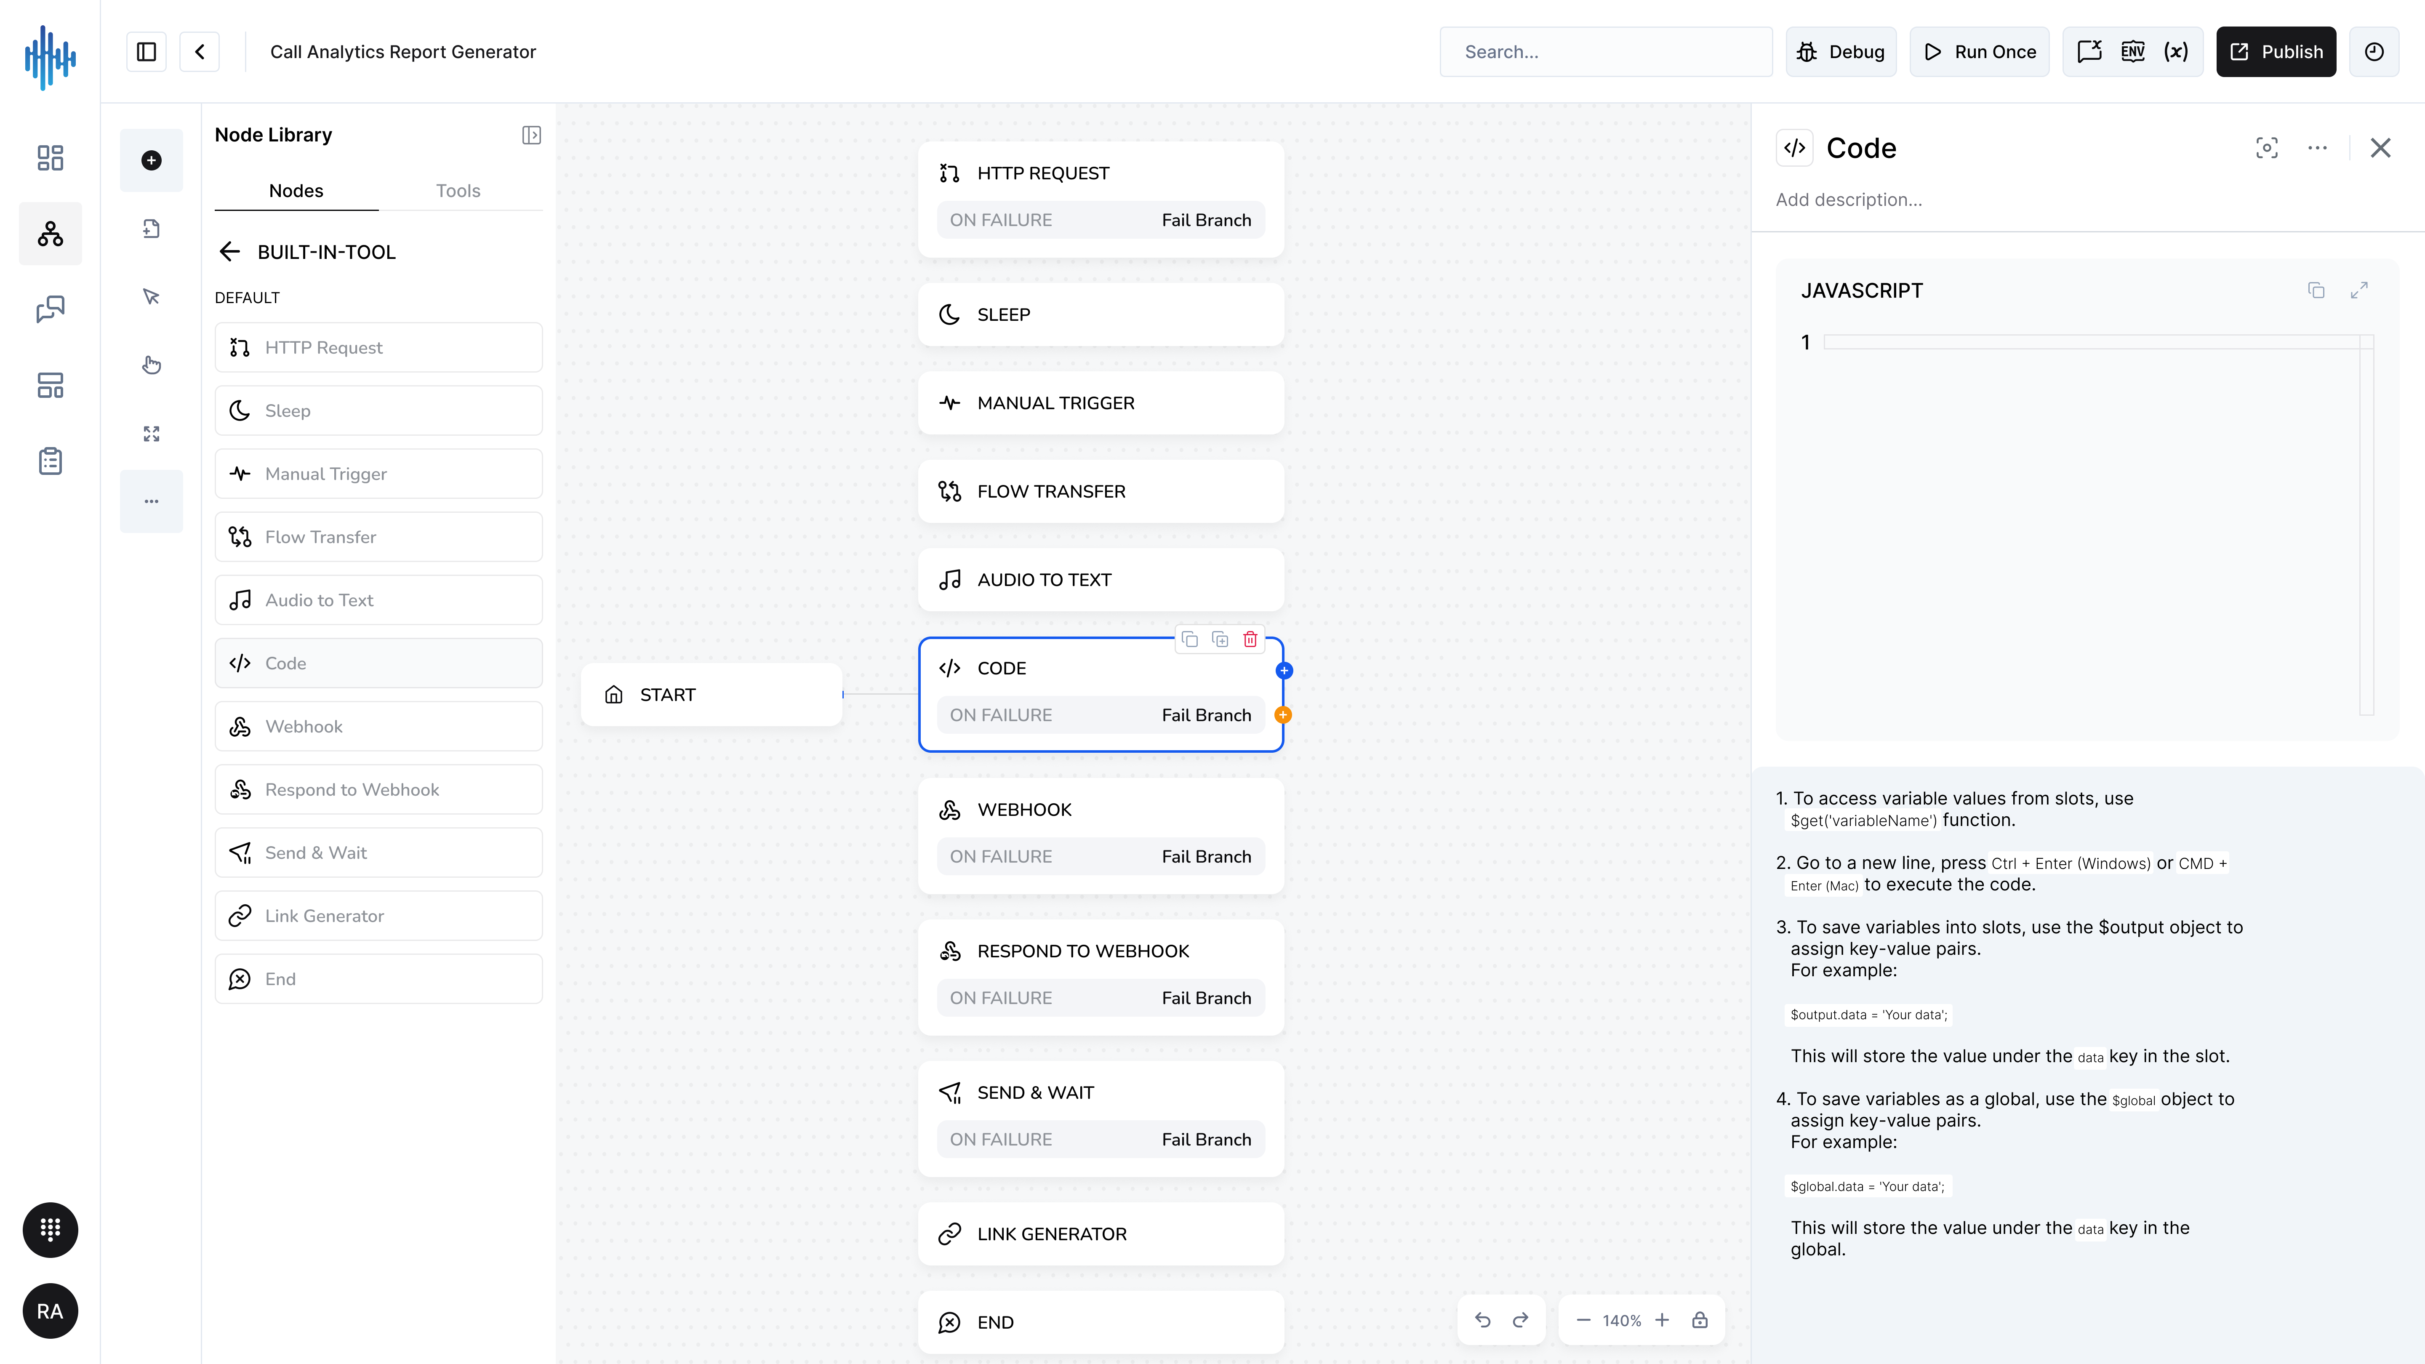Click the blue plus connector on CODE node
The image size is (2425, 1364).
click(x=1284, y=671)
